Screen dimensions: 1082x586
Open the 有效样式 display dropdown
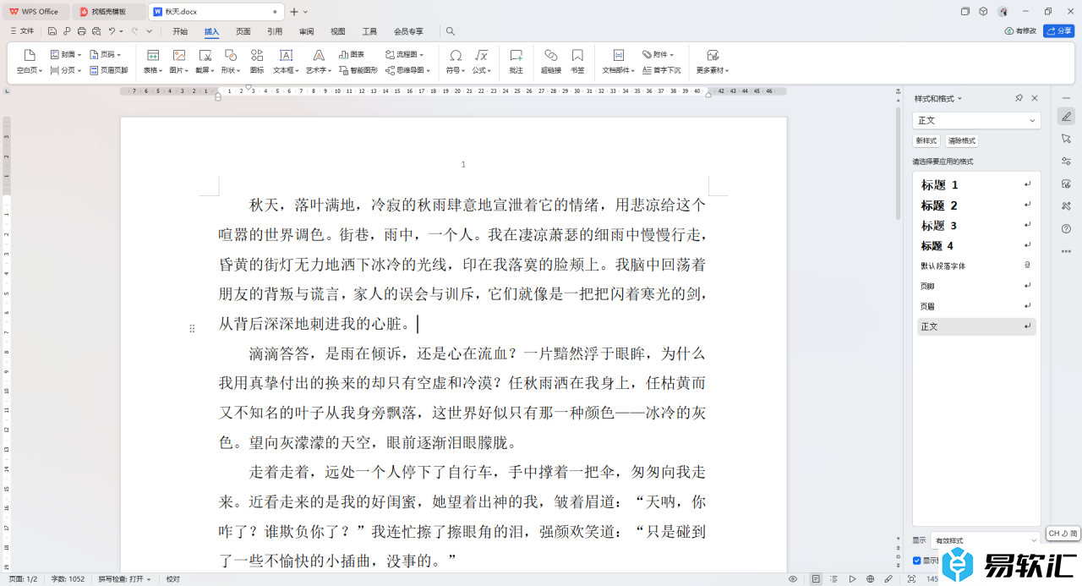[x=985, y=540]
